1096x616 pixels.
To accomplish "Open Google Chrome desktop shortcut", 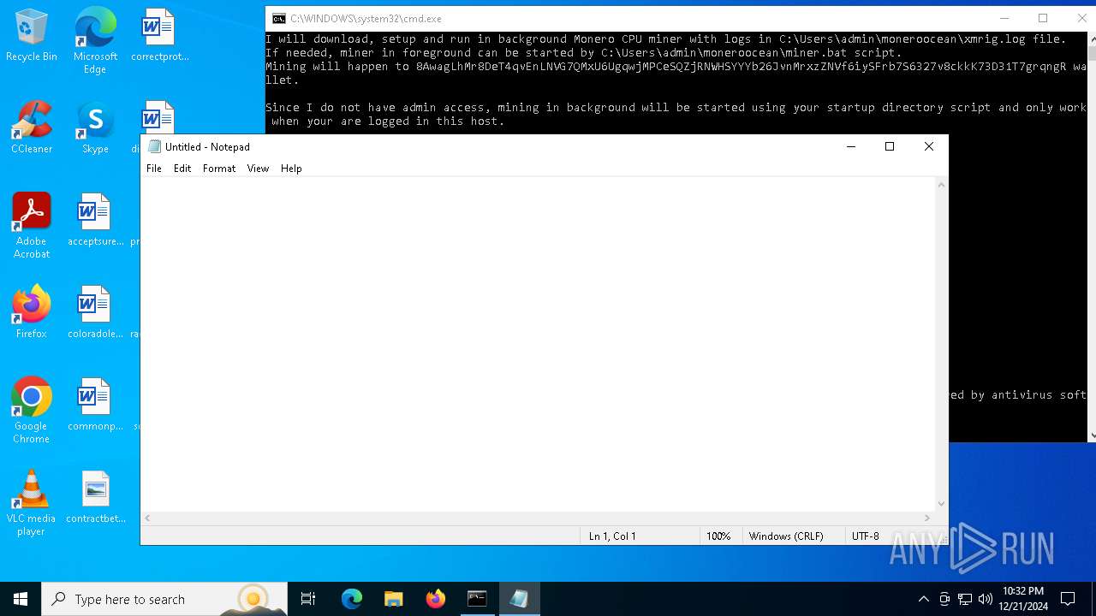I will coord(32,411).
